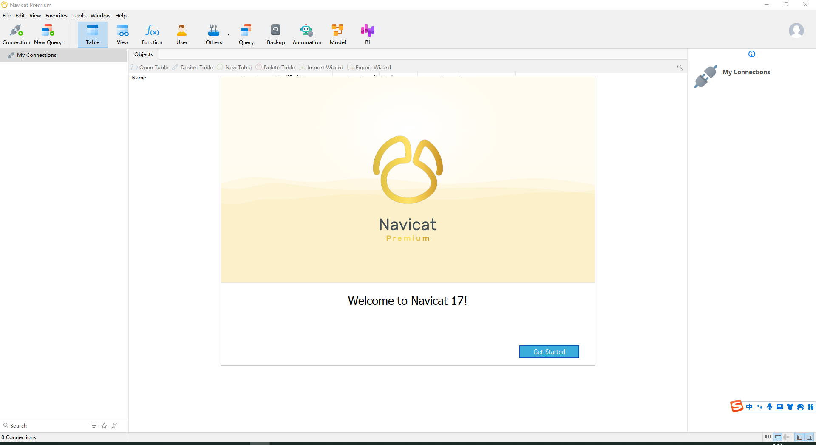Open the toolbox grid icon in IME bar
This screenshot has width=816, height=445.
click(810, 407)
